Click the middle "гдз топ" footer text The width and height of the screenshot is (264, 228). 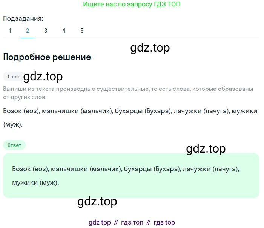point(132,222)
